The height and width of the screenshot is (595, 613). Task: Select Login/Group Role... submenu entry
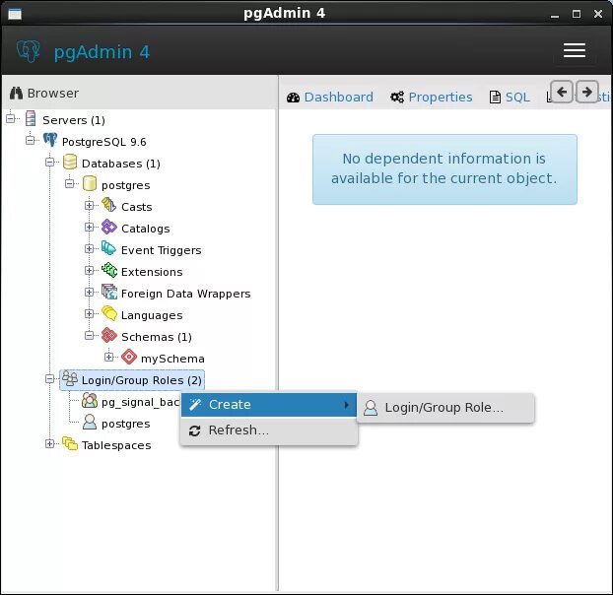[x=445, y=408]
